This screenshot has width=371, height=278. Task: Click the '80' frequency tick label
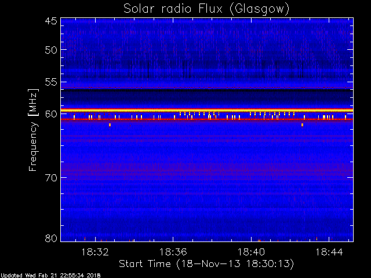coord(51,238)
